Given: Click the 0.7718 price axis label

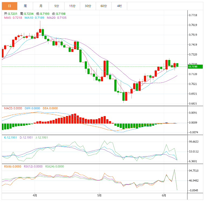Looking at the screenshot, I should (193, 15).
